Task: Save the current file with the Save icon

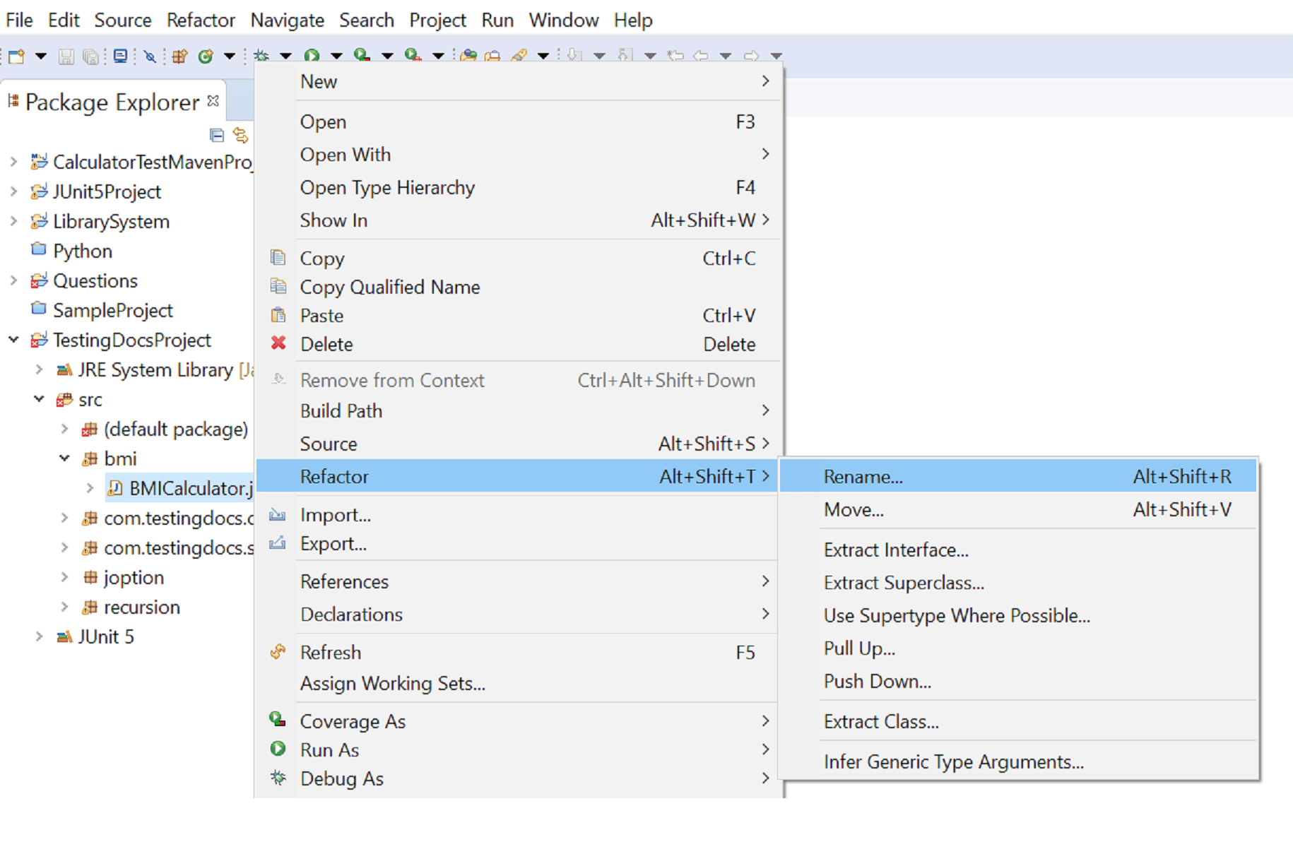Action: click(x=66, y=56)
